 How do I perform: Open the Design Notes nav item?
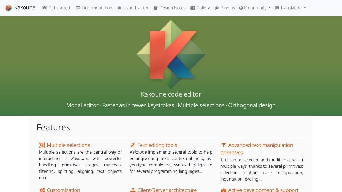tap(169, 8)
